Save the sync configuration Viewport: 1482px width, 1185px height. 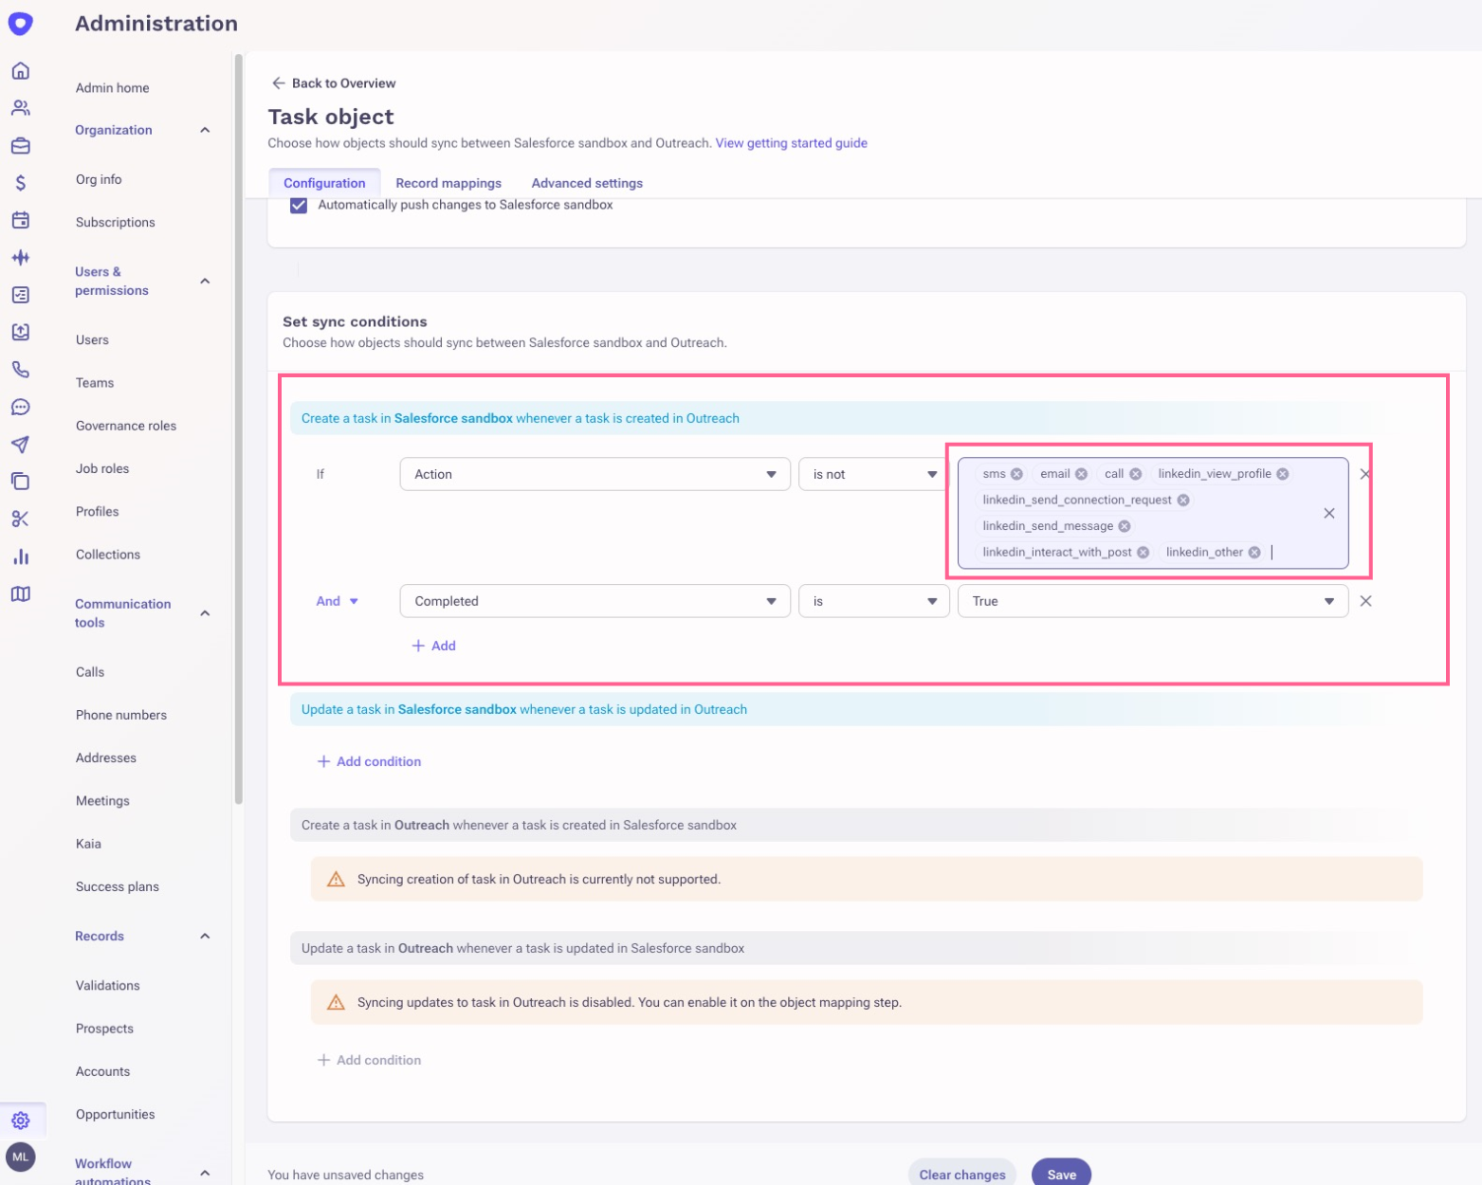(x=1061, y=1174)
